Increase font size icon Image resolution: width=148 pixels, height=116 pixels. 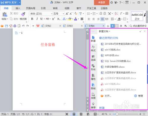pos(67,14)
